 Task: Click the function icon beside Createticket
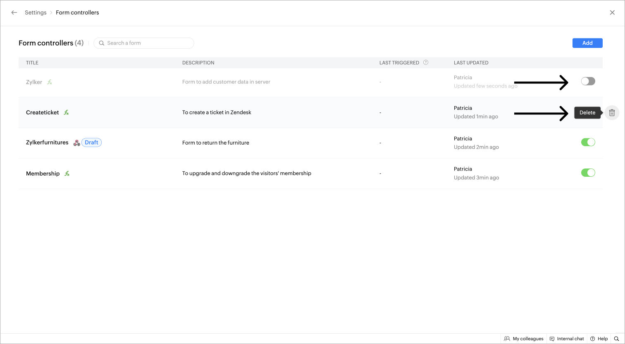coord(66,112)
